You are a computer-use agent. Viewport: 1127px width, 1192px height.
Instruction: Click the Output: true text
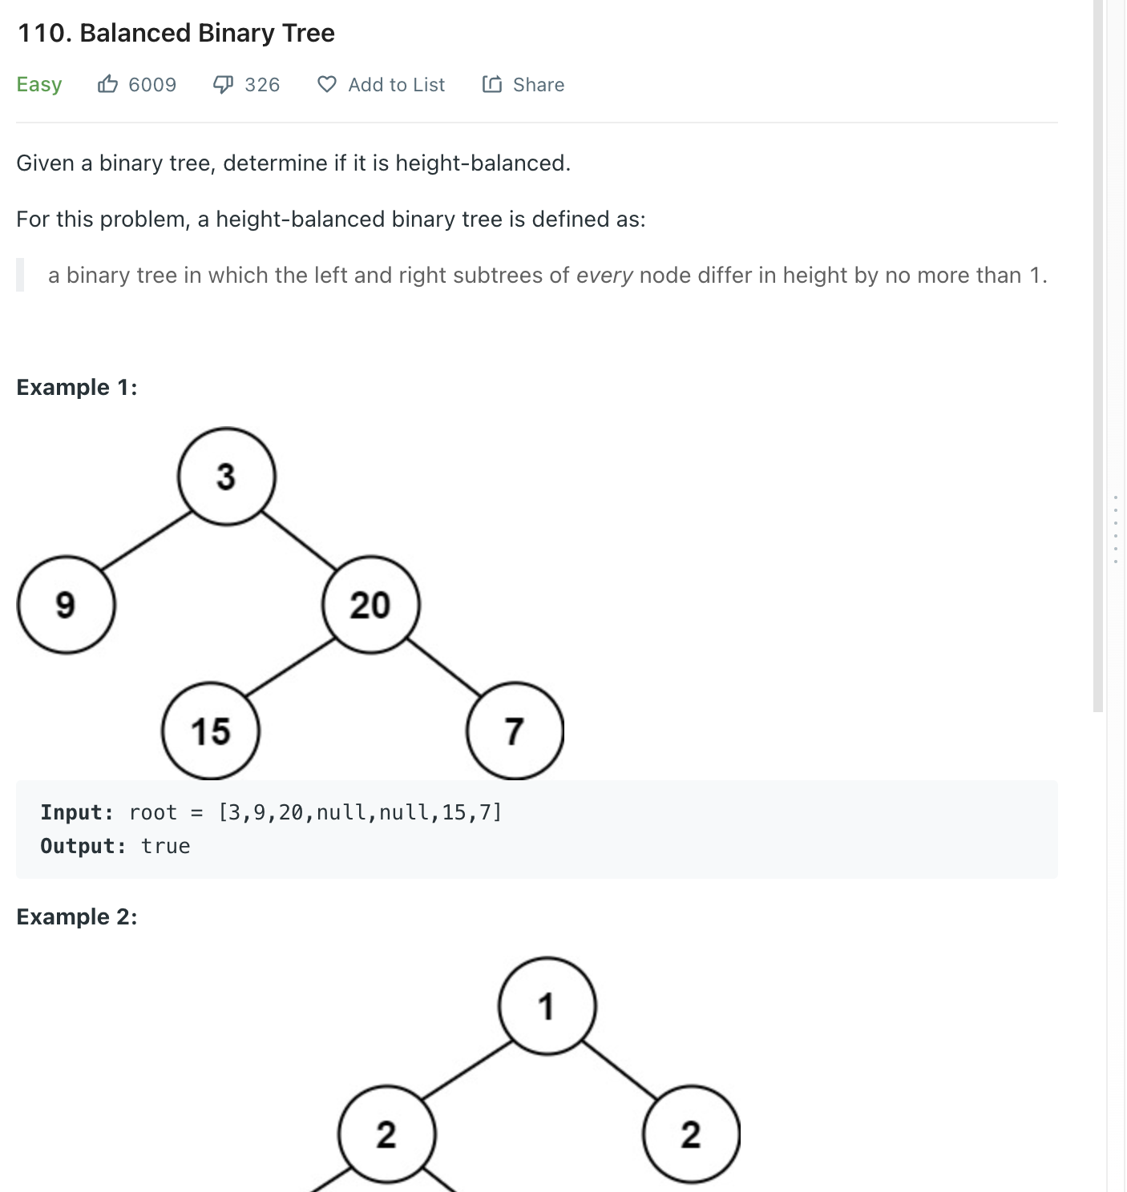[115, 845]
